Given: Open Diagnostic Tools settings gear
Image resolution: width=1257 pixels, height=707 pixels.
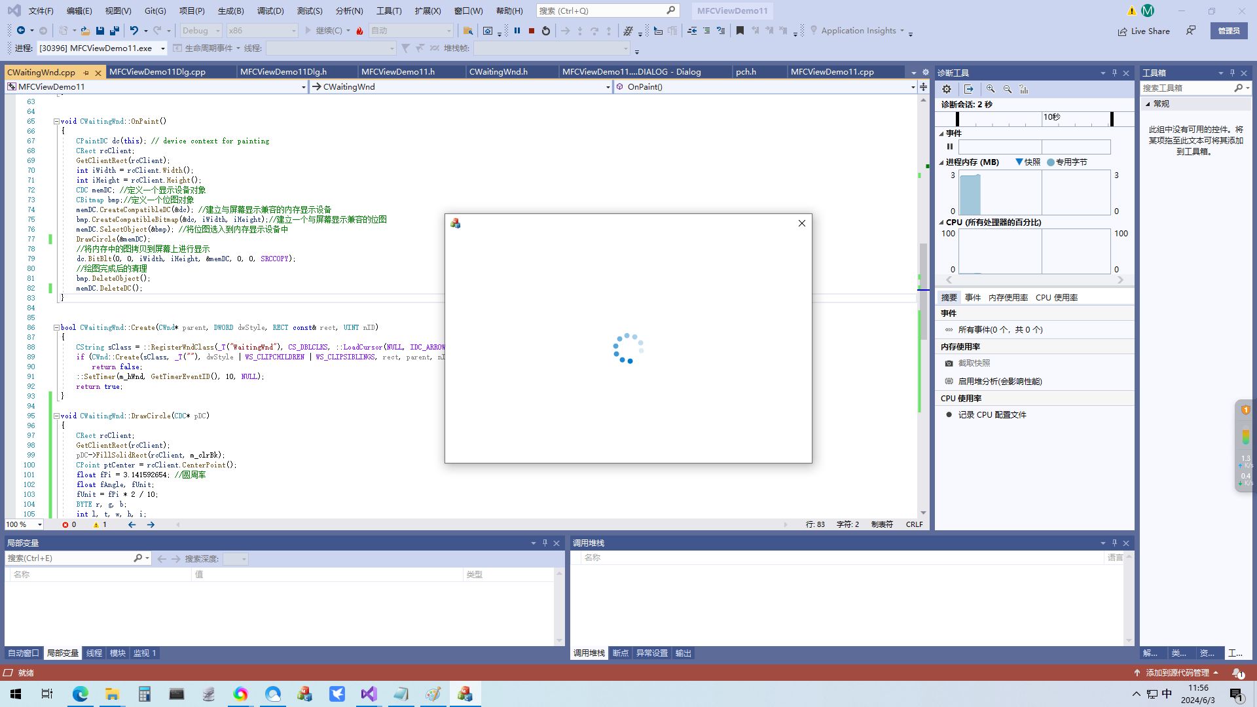Looking at the screenshot, I should [x=947, y=89].
